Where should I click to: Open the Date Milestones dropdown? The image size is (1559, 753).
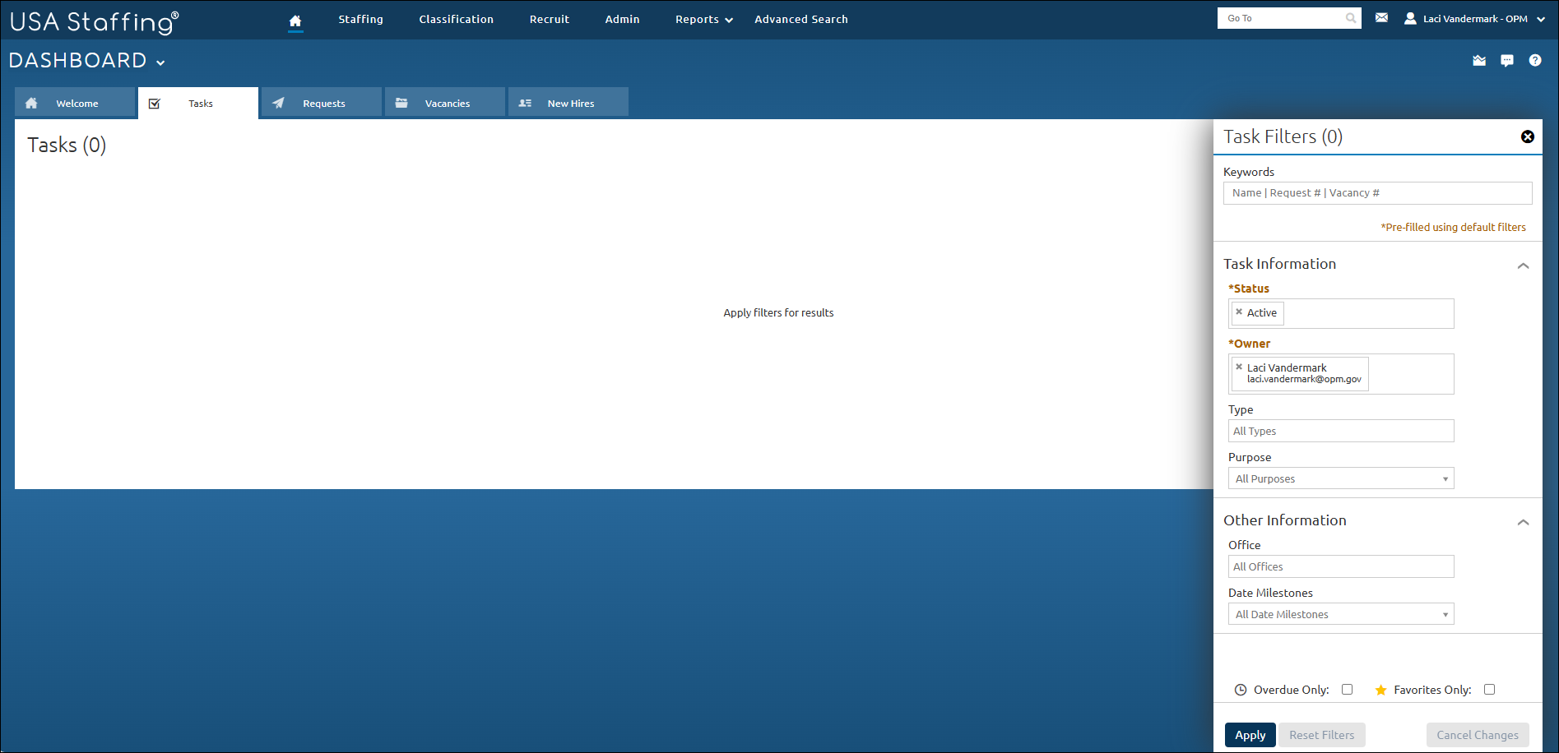click(x=1340, y=614)
